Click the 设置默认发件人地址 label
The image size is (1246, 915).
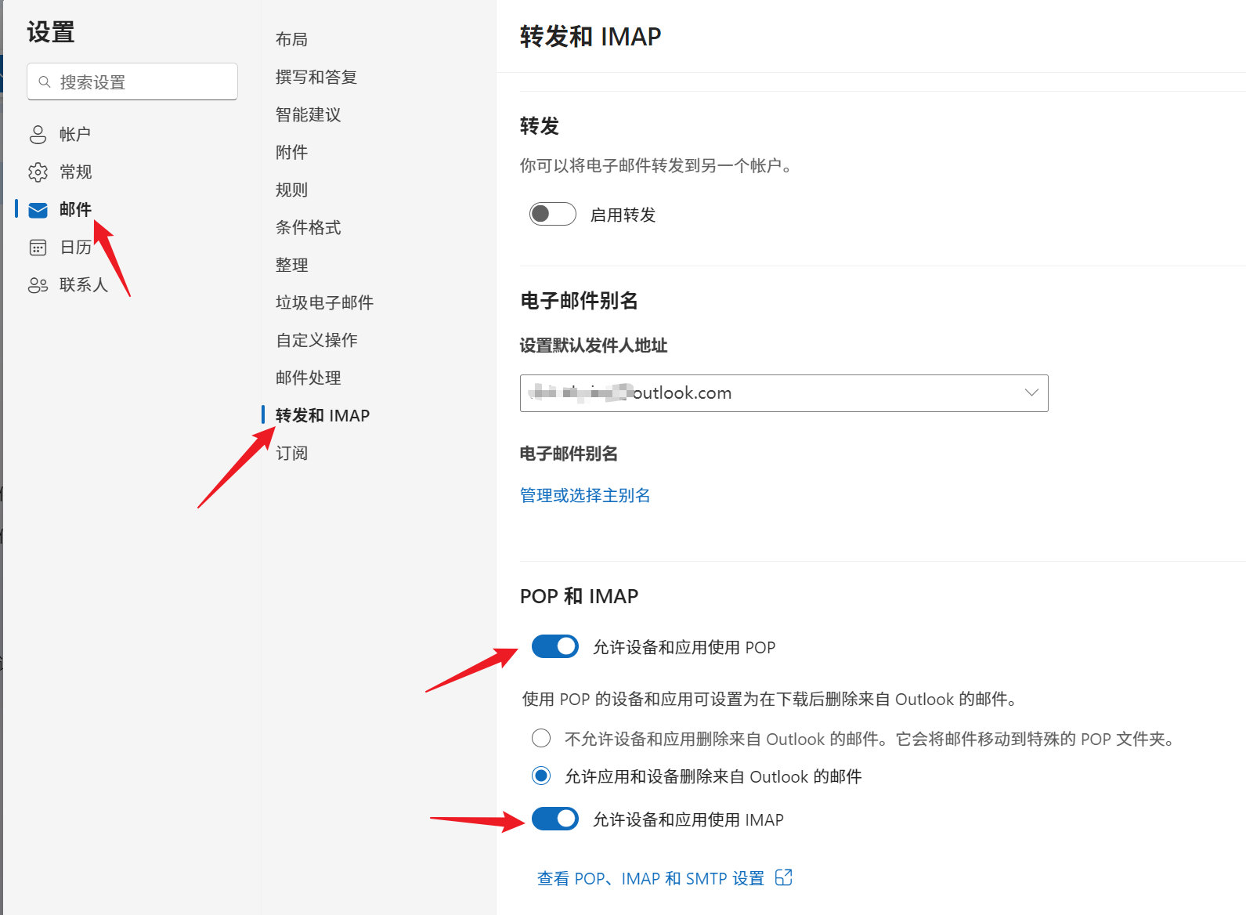[594, 345]
